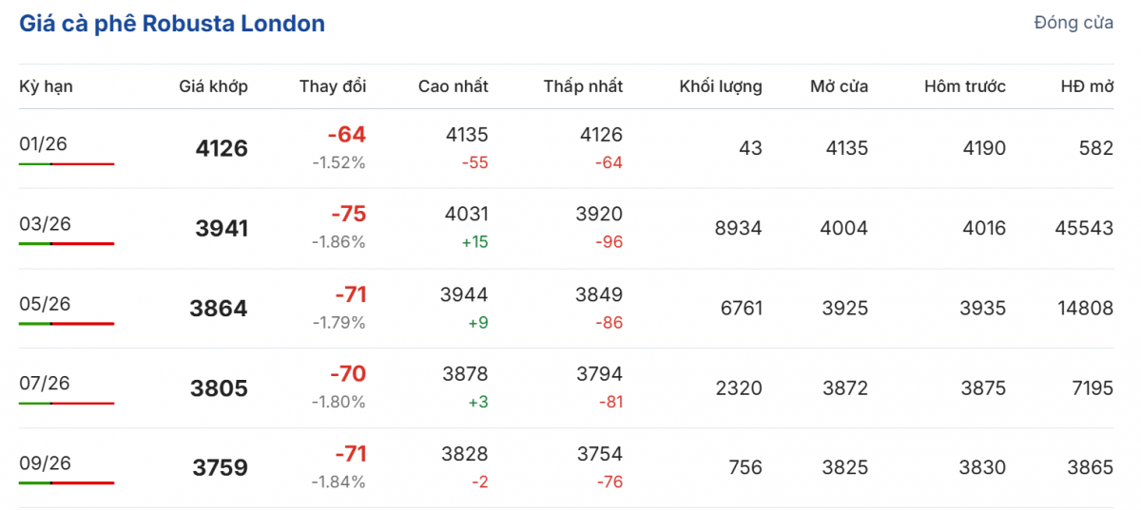1141x510 pixels.
Task: Click the Giá cà phê Robusta London title
Action: 172,24
